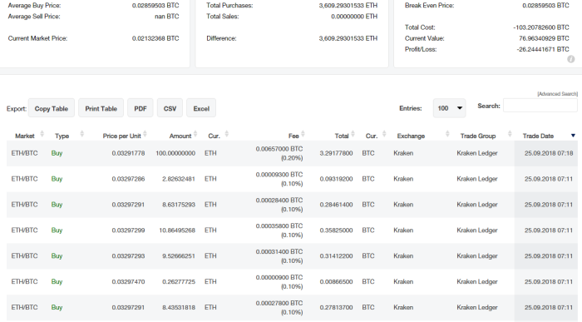Open the Advanced Search link
The width and height of the screenshot is (582, 322).
[x=557, y=94]
